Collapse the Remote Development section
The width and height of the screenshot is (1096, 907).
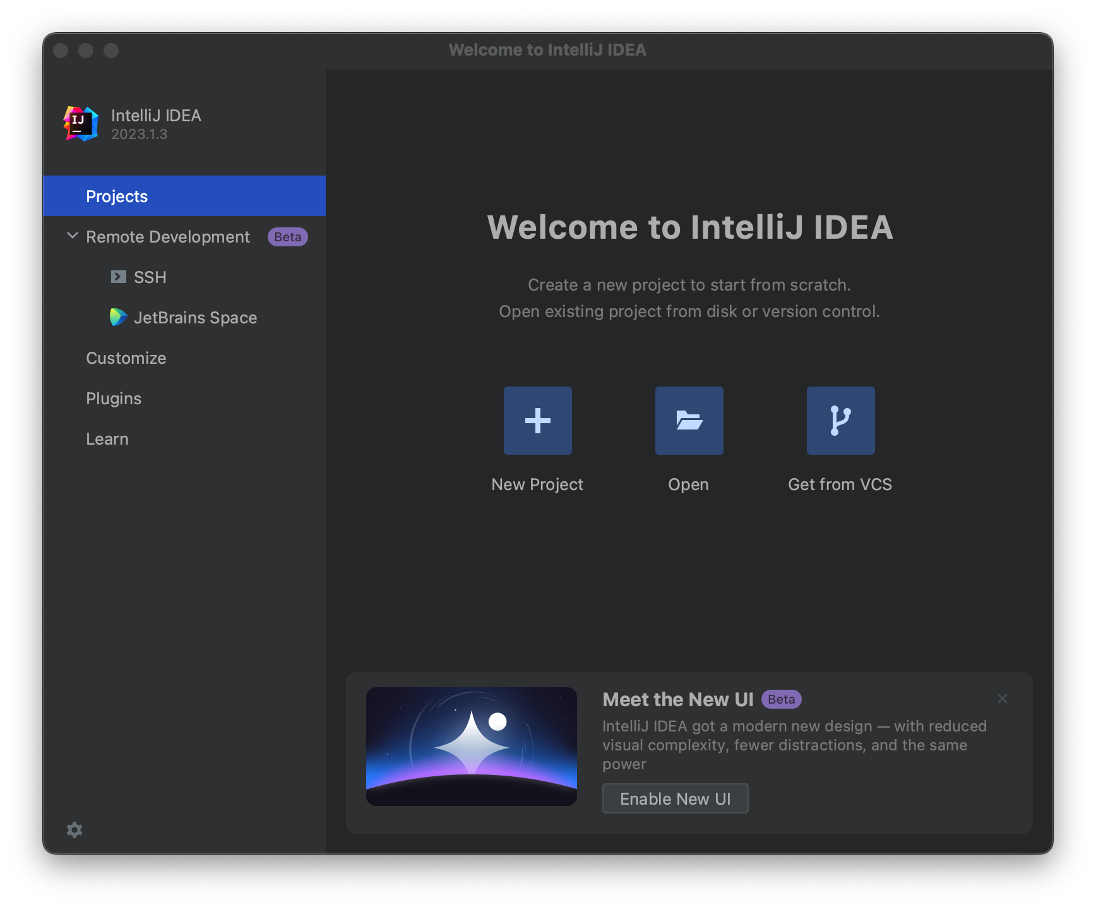tap(73, 236)
